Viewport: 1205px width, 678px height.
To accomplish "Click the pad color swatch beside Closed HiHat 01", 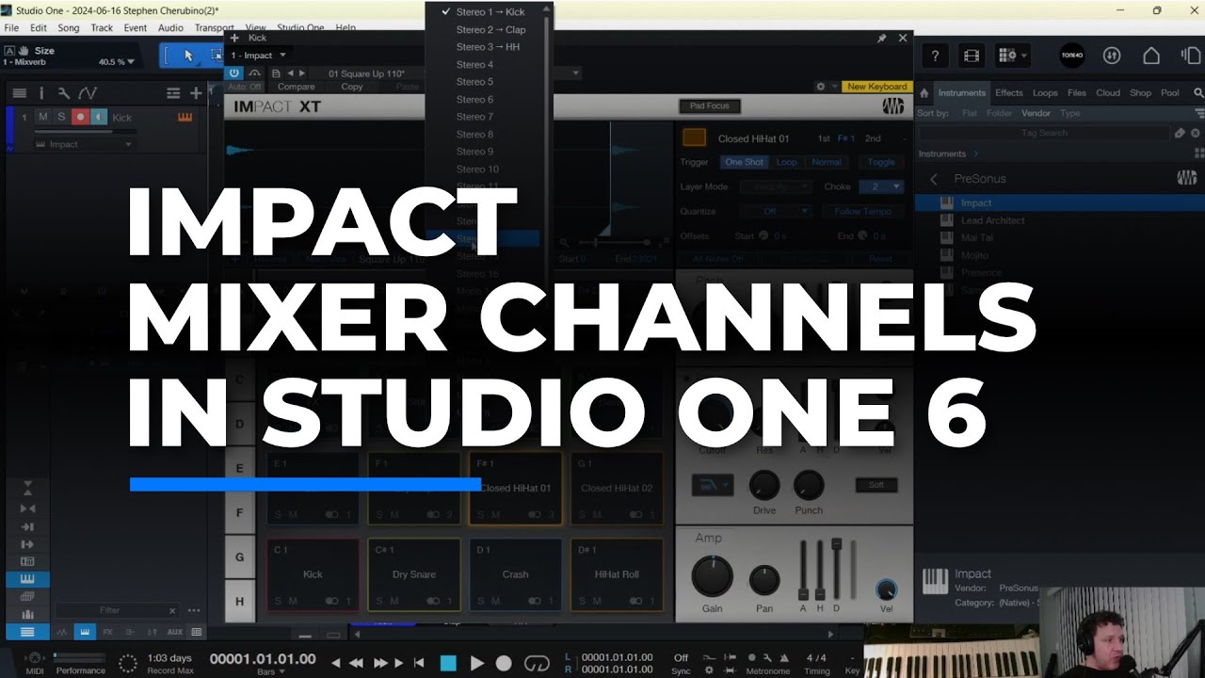I will coord(694,137).
